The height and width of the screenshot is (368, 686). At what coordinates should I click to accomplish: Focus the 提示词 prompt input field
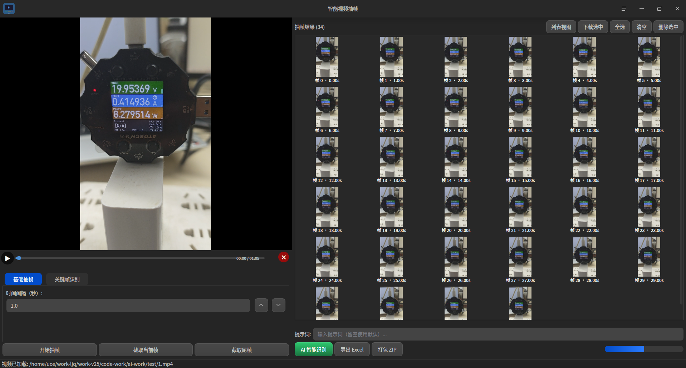(x=498, y=334)
